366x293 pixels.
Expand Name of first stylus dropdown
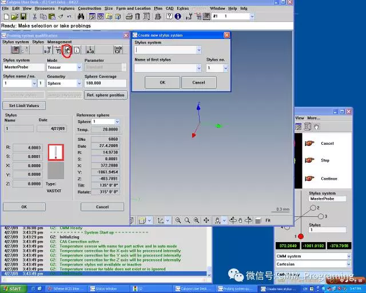click(x=198, y=68)
